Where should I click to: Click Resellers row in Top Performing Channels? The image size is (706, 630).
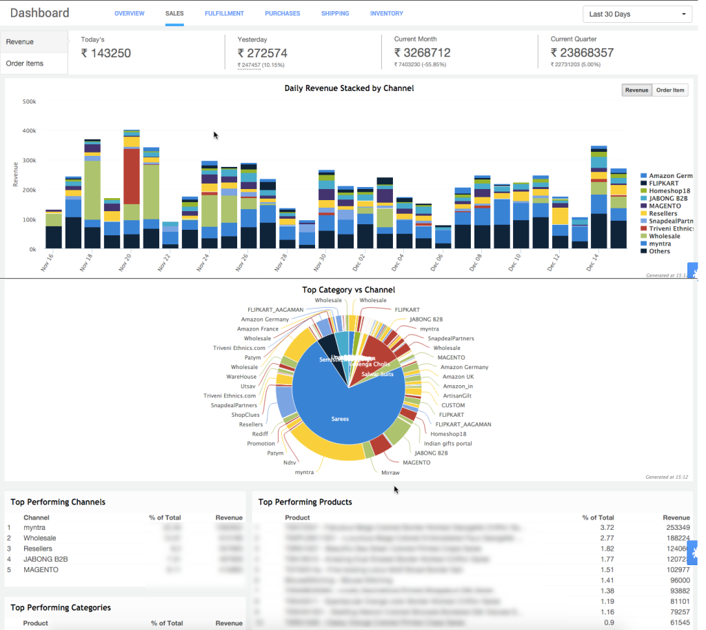[x=125, y=549]
